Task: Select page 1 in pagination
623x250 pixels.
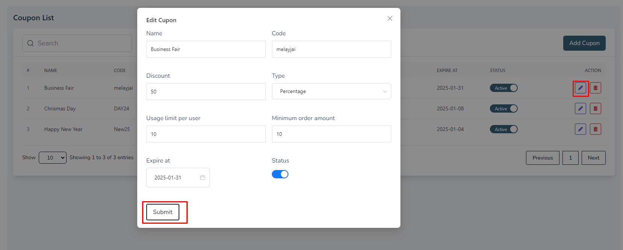Action: click(x=570, y=158)
